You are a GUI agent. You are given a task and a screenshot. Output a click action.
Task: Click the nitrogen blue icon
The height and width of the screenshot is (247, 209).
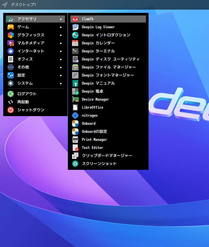click(x=75, y=115)
